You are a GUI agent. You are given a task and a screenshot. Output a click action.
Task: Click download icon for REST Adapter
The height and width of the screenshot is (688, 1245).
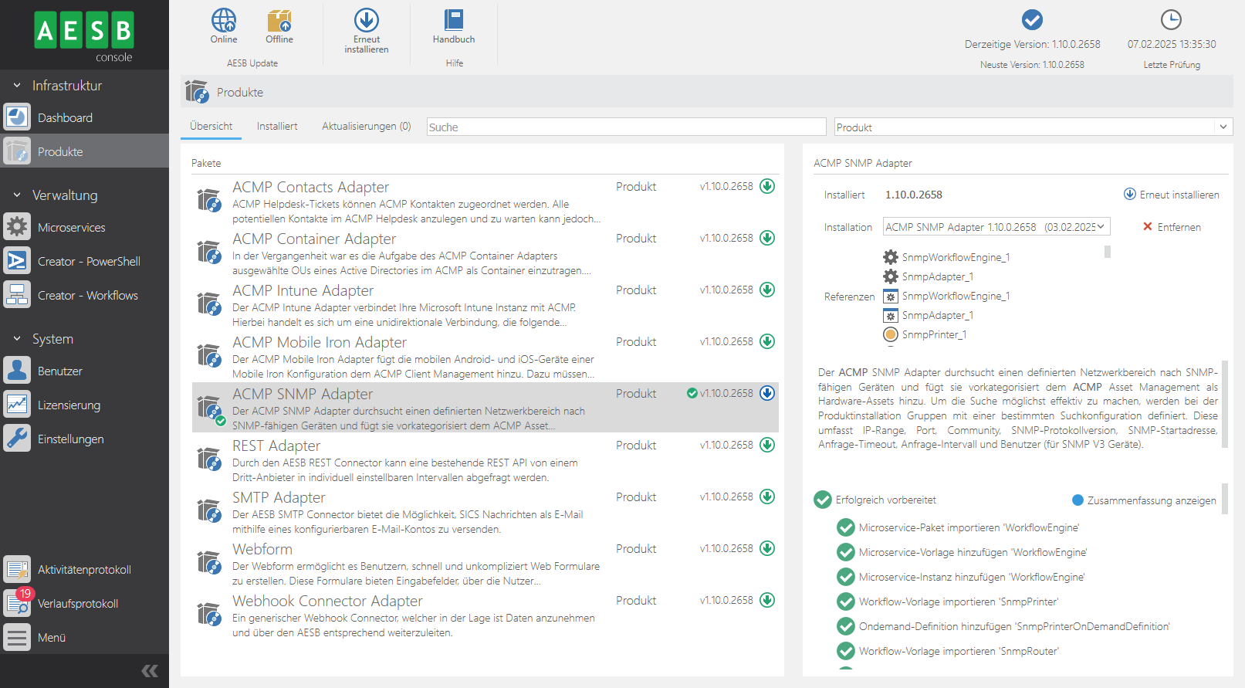(x=767, y=445)
